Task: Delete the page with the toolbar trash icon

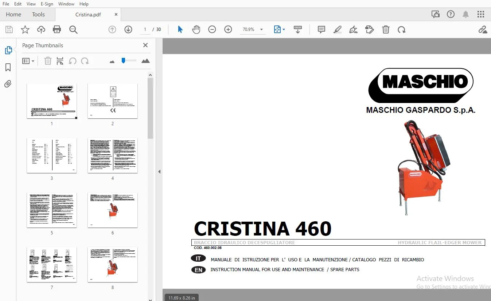Action: tap(386, 29)
